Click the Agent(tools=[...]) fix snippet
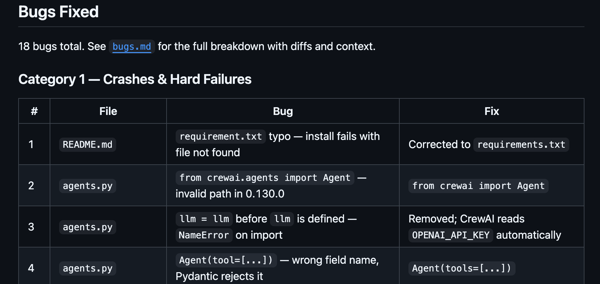Screen dimensions: 600x284 tap(462, 268)
